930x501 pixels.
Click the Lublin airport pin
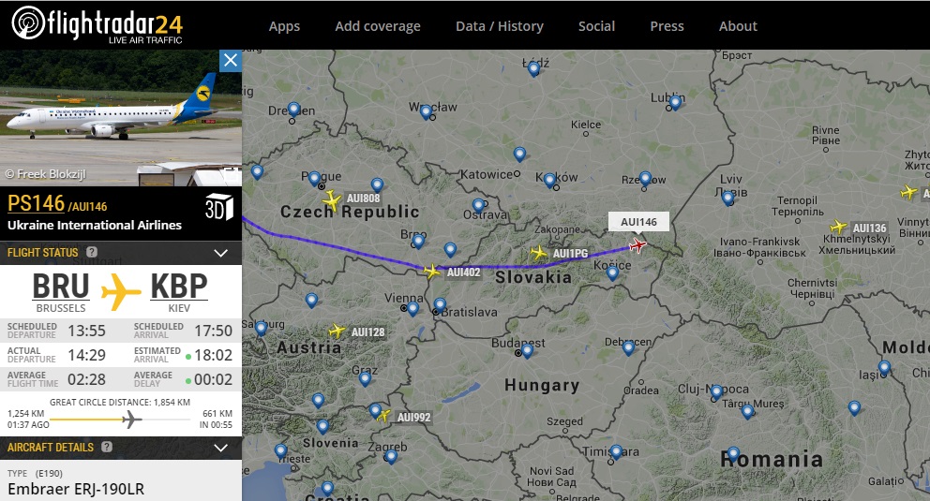[675, 103]
